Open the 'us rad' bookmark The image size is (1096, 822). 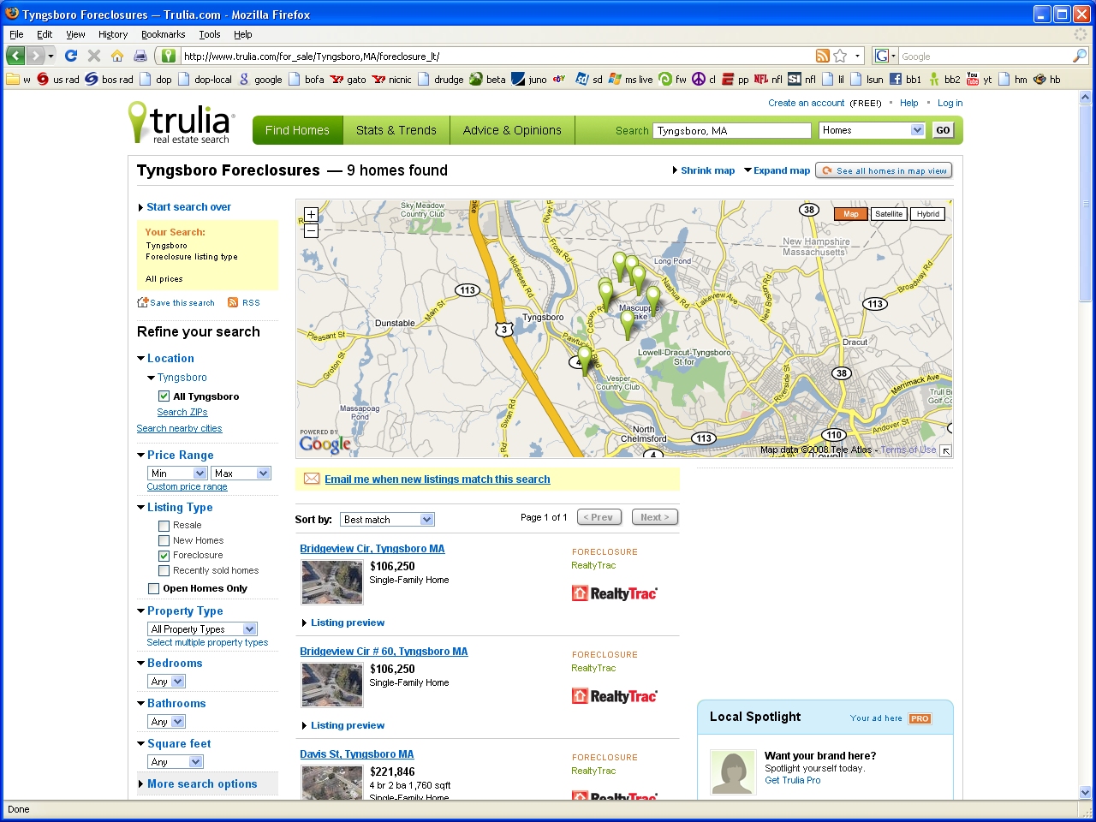[x=57, y=79]
